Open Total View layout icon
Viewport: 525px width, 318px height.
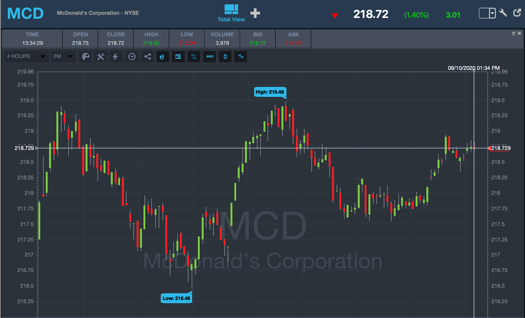click(x=231, y=13)
